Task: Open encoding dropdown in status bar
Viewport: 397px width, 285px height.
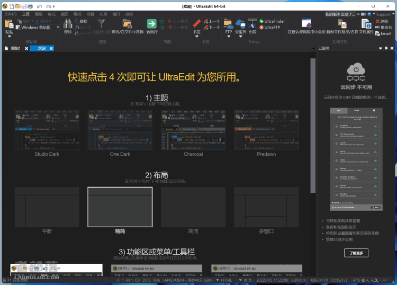Action: pyautogui.click(x=217, y=280)
